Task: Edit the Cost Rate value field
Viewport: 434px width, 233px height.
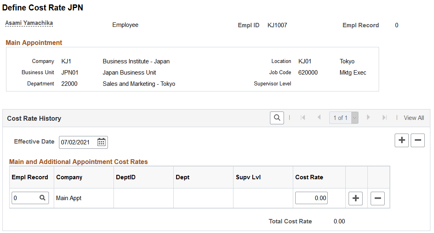Action: coord(311,198)
